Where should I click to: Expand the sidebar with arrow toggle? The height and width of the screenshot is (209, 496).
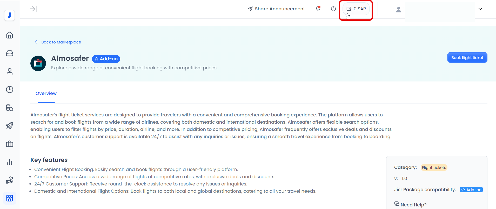click(33, 9)
